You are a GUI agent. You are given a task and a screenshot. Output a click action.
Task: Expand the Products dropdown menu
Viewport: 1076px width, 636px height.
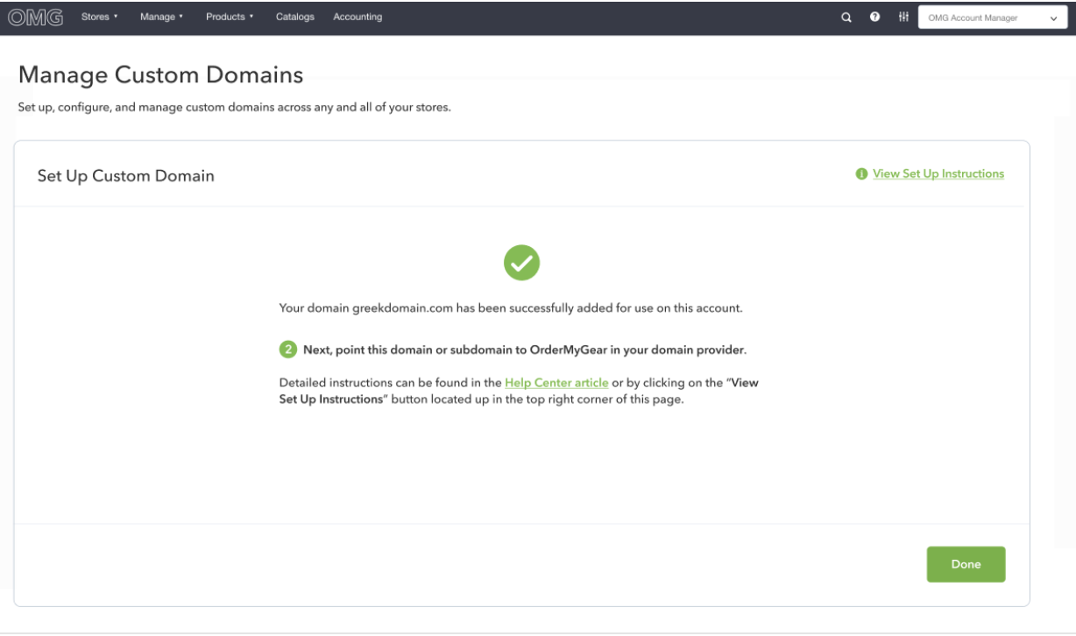230,17
